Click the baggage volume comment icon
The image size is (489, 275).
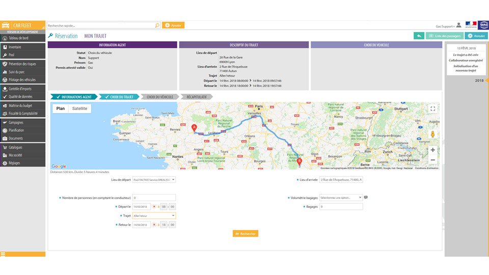[366, 198]
